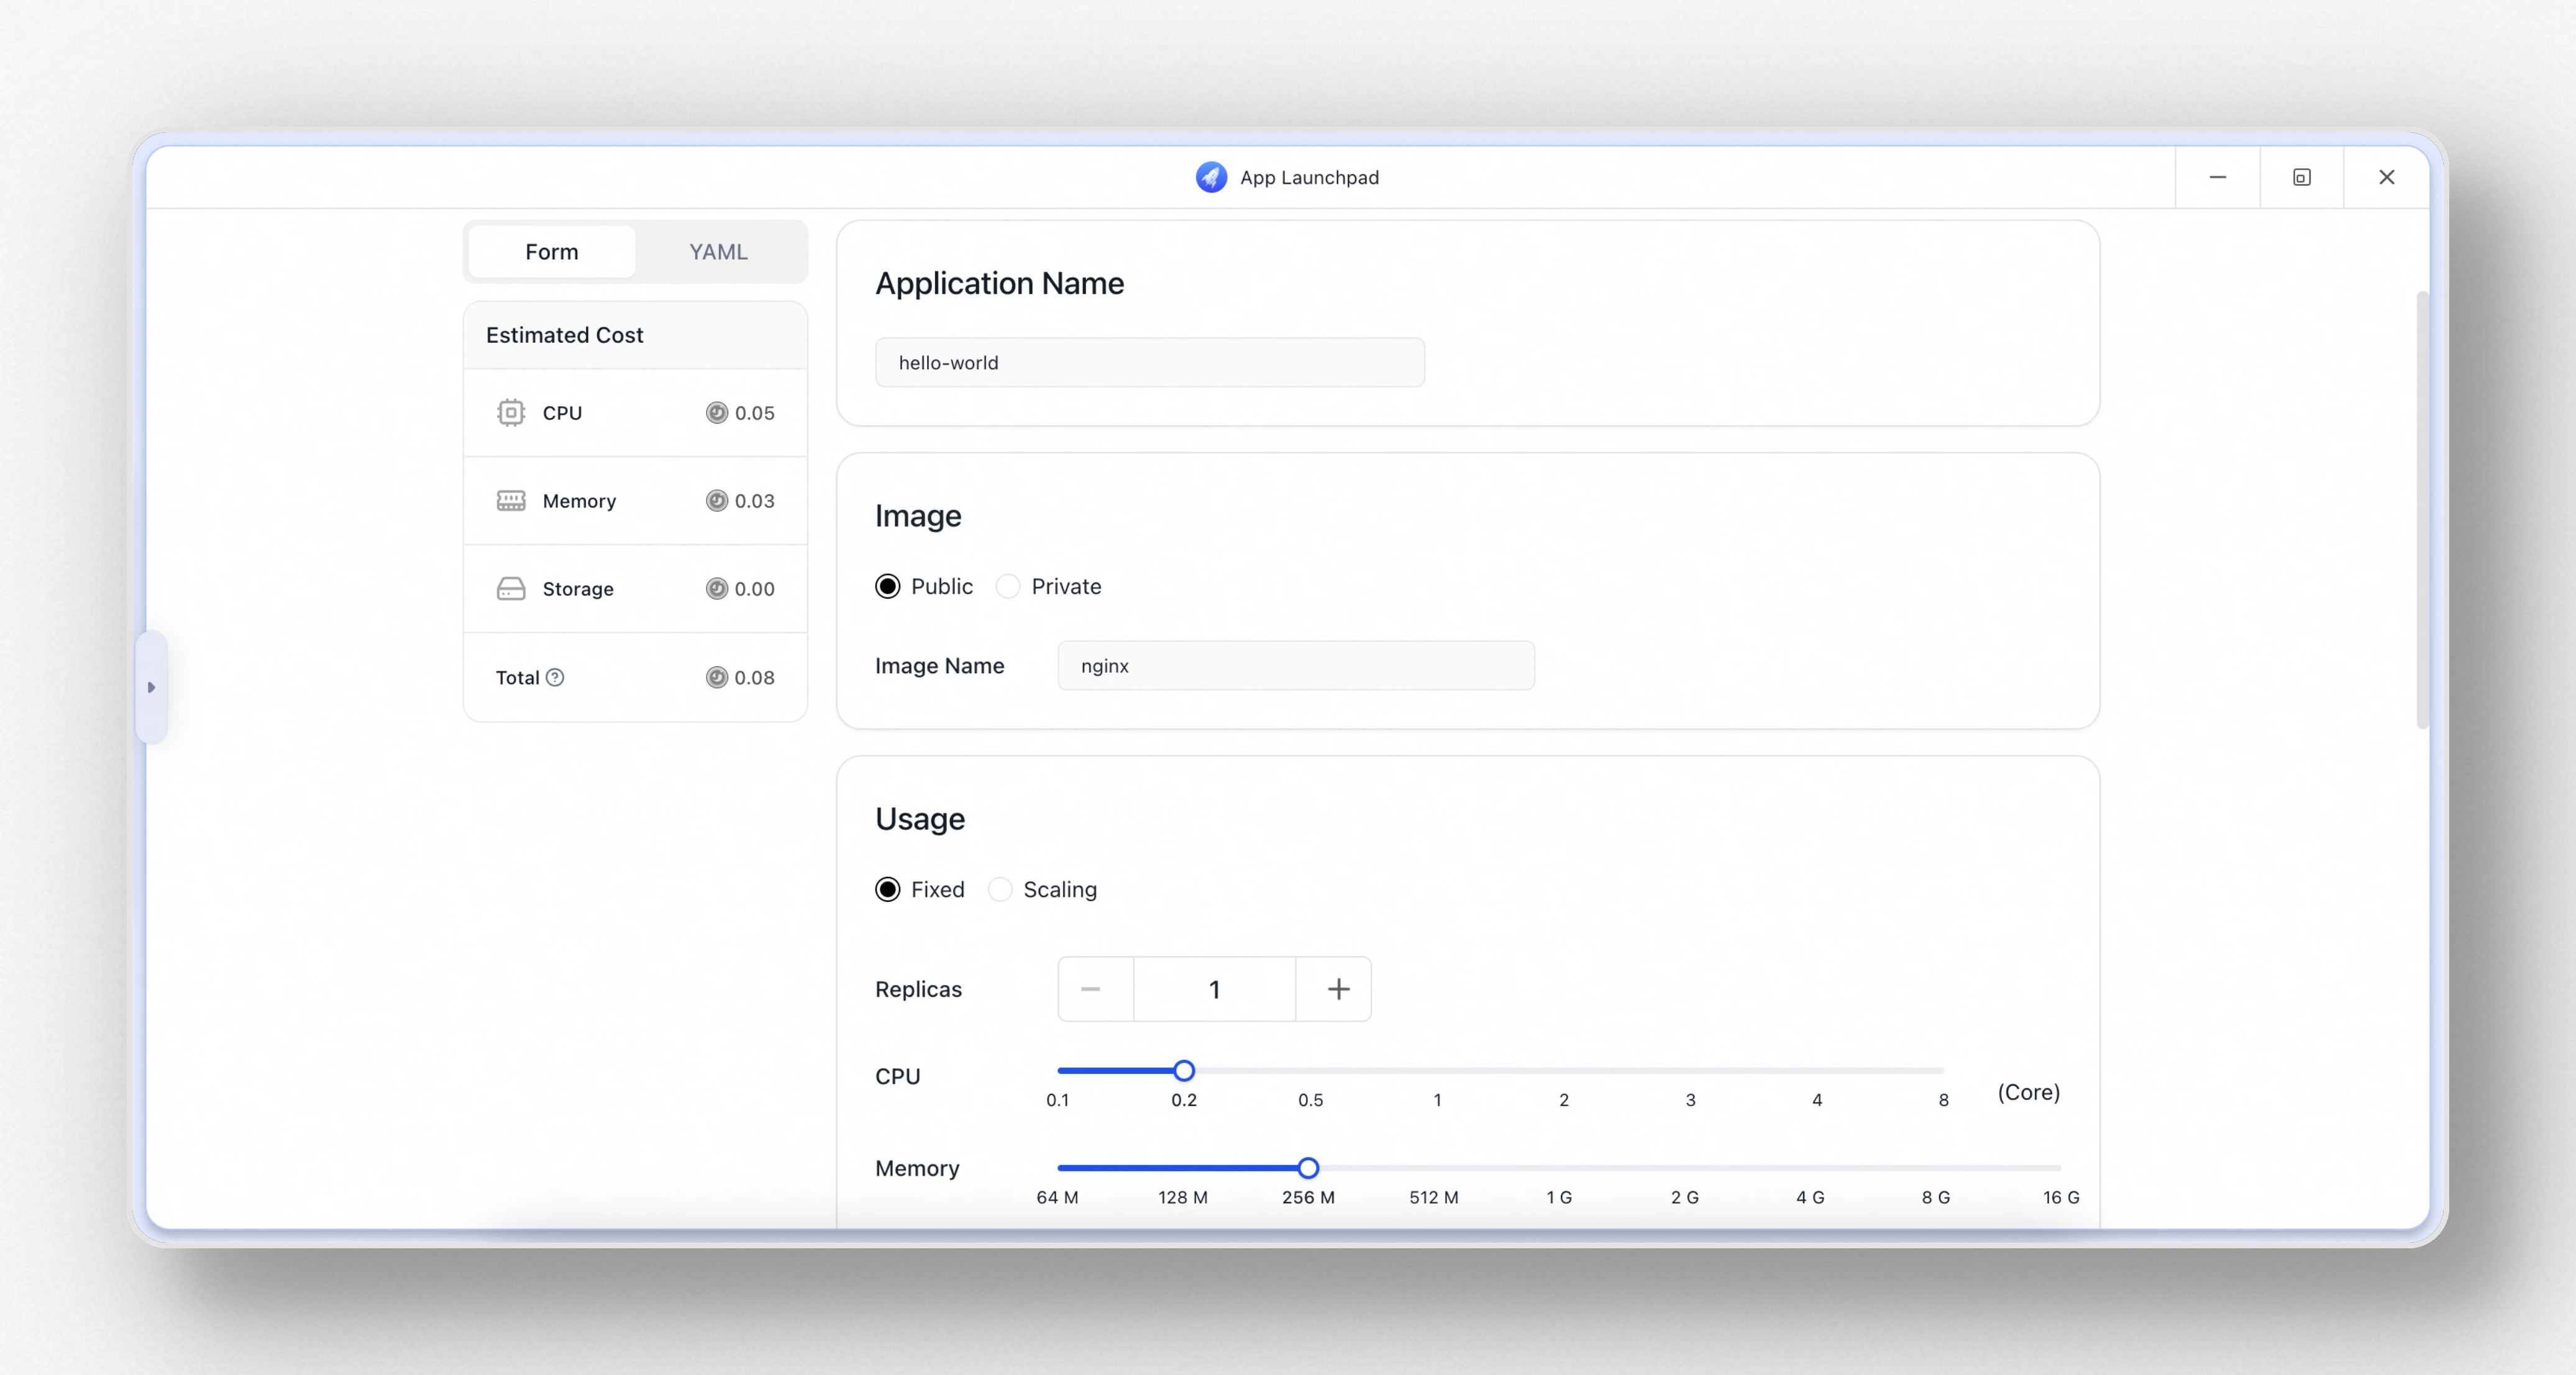Image resolution: width=2576 pixels, height=1375 pixels.
Task: Increase replicas with the plus button
Action: point(1338,989)
